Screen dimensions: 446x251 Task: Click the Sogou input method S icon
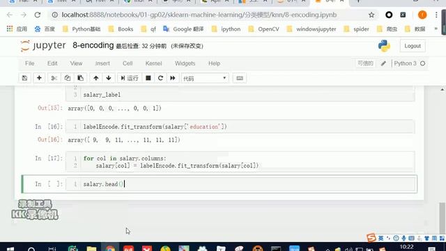pos(371,238)
